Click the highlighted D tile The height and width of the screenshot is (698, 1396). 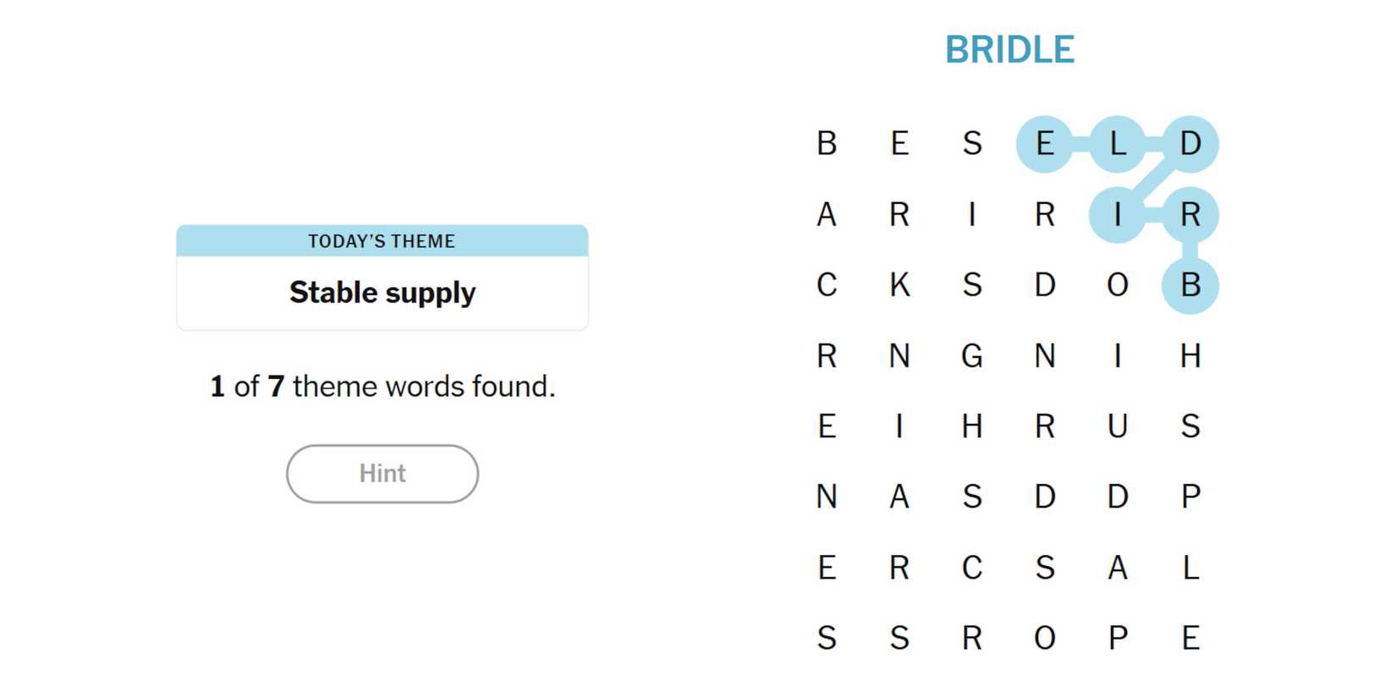click(1190, 144)
